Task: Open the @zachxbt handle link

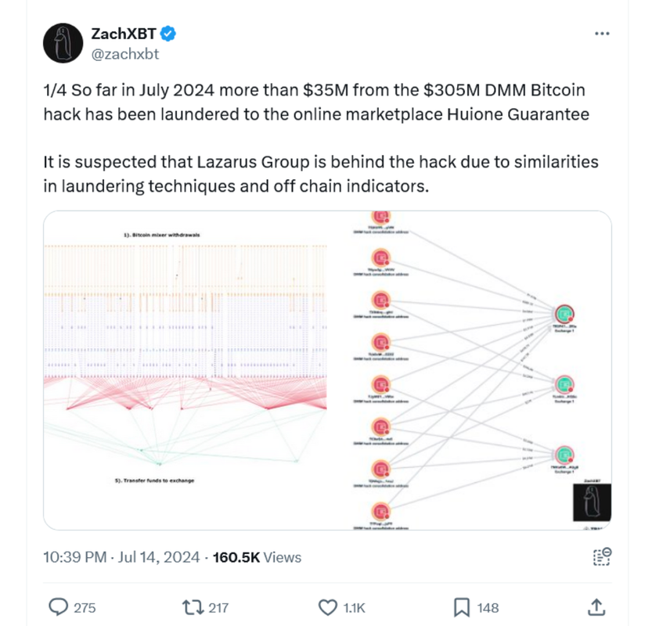Action: (x=124, y=54)
